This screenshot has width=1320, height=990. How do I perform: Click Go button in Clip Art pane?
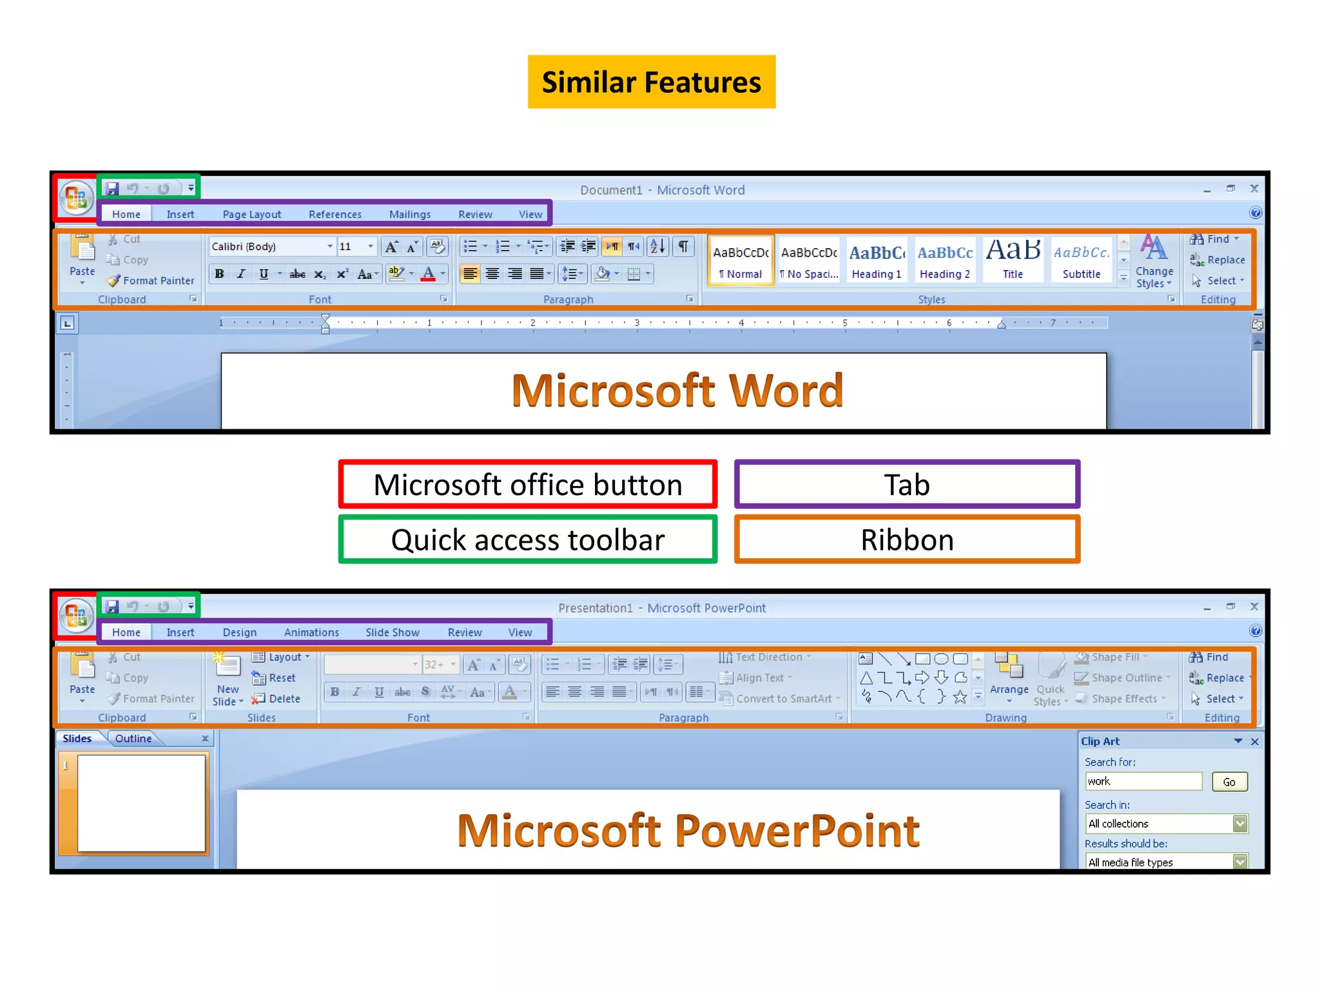pyautogui.click(x=1230, y=782)
